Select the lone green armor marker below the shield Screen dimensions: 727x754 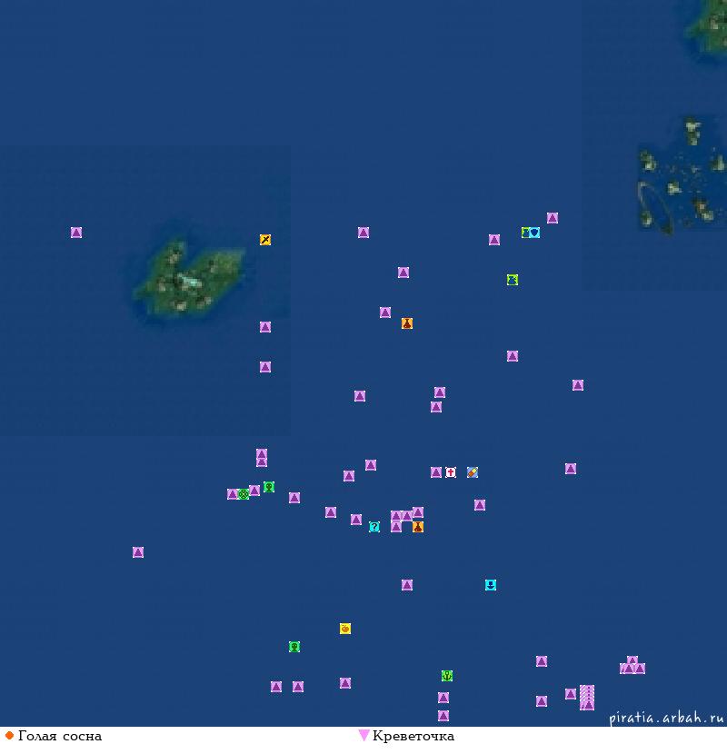point(512,280)
